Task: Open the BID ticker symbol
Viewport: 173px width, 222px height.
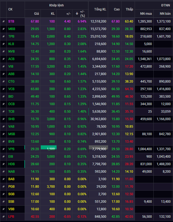Action: tap(11, 96)
